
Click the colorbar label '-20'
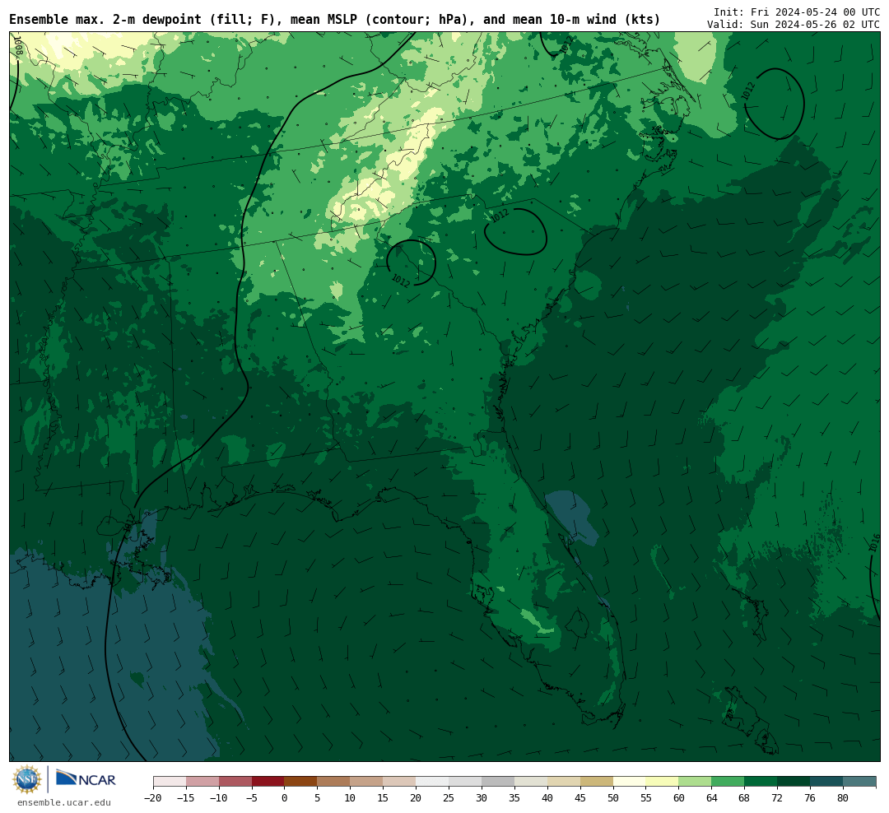(152, 797)
